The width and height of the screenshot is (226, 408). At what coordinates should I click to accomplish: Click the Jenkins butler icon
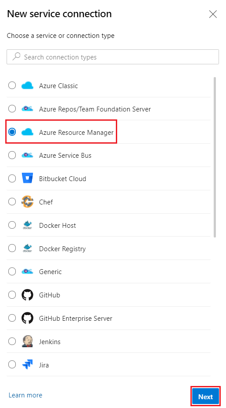pyautogui.click(x=27, y=341)
